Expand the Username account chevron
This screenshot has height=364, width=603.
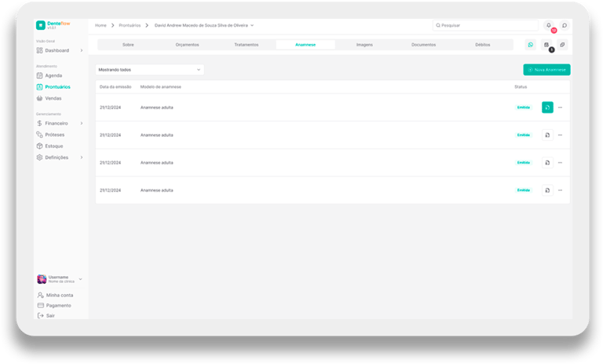[80, 279]
